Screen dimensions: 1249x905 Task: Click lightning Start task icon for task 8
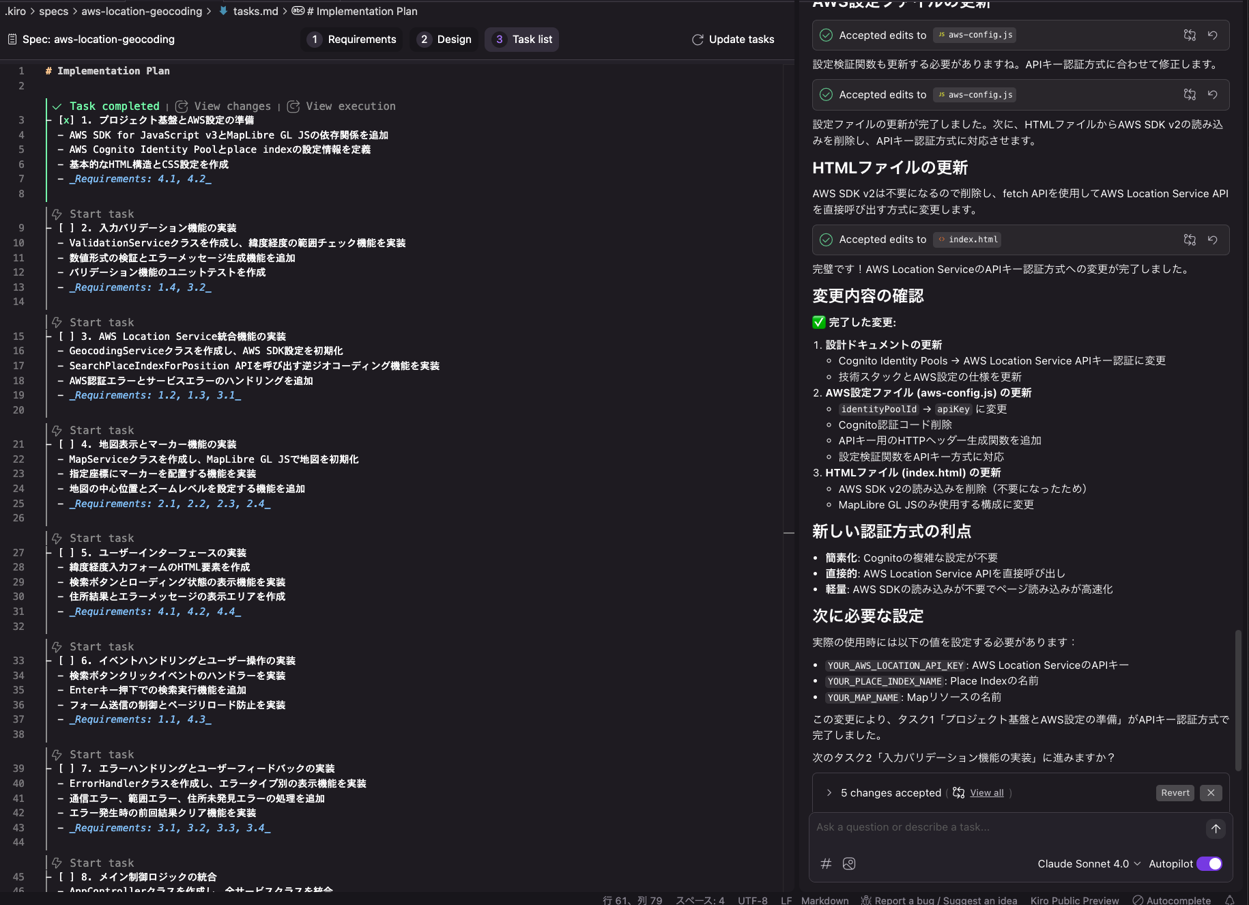click(57, 863)
